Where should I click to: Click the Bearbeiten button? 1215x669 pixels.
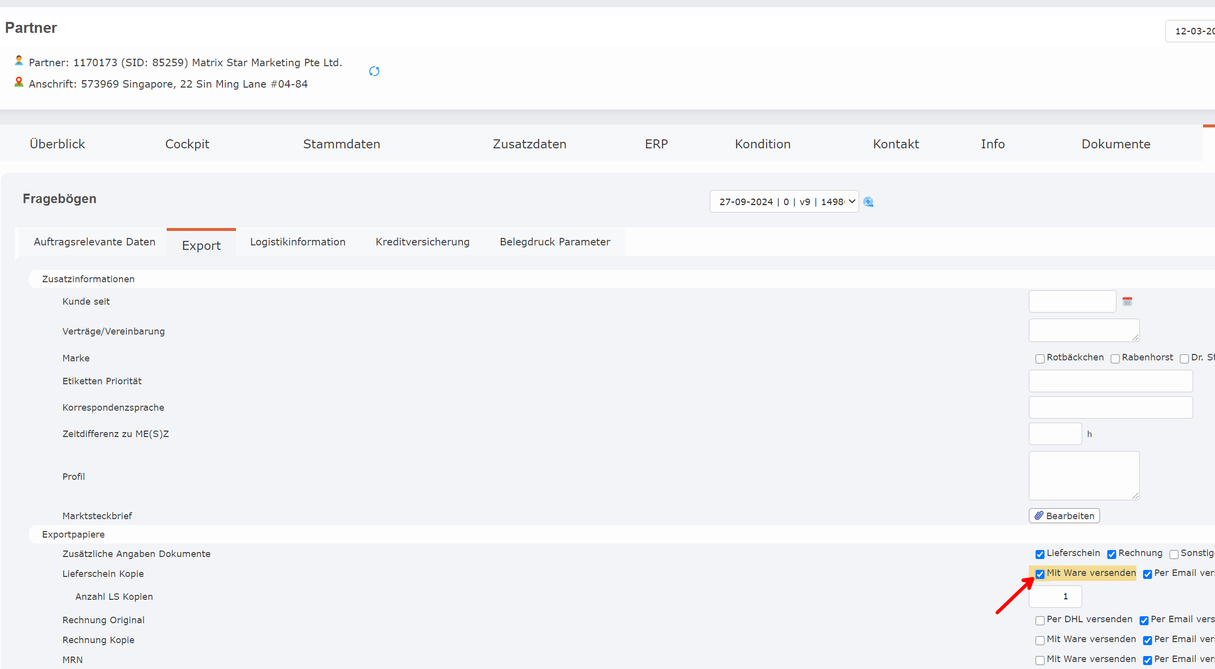[1064, 515]
